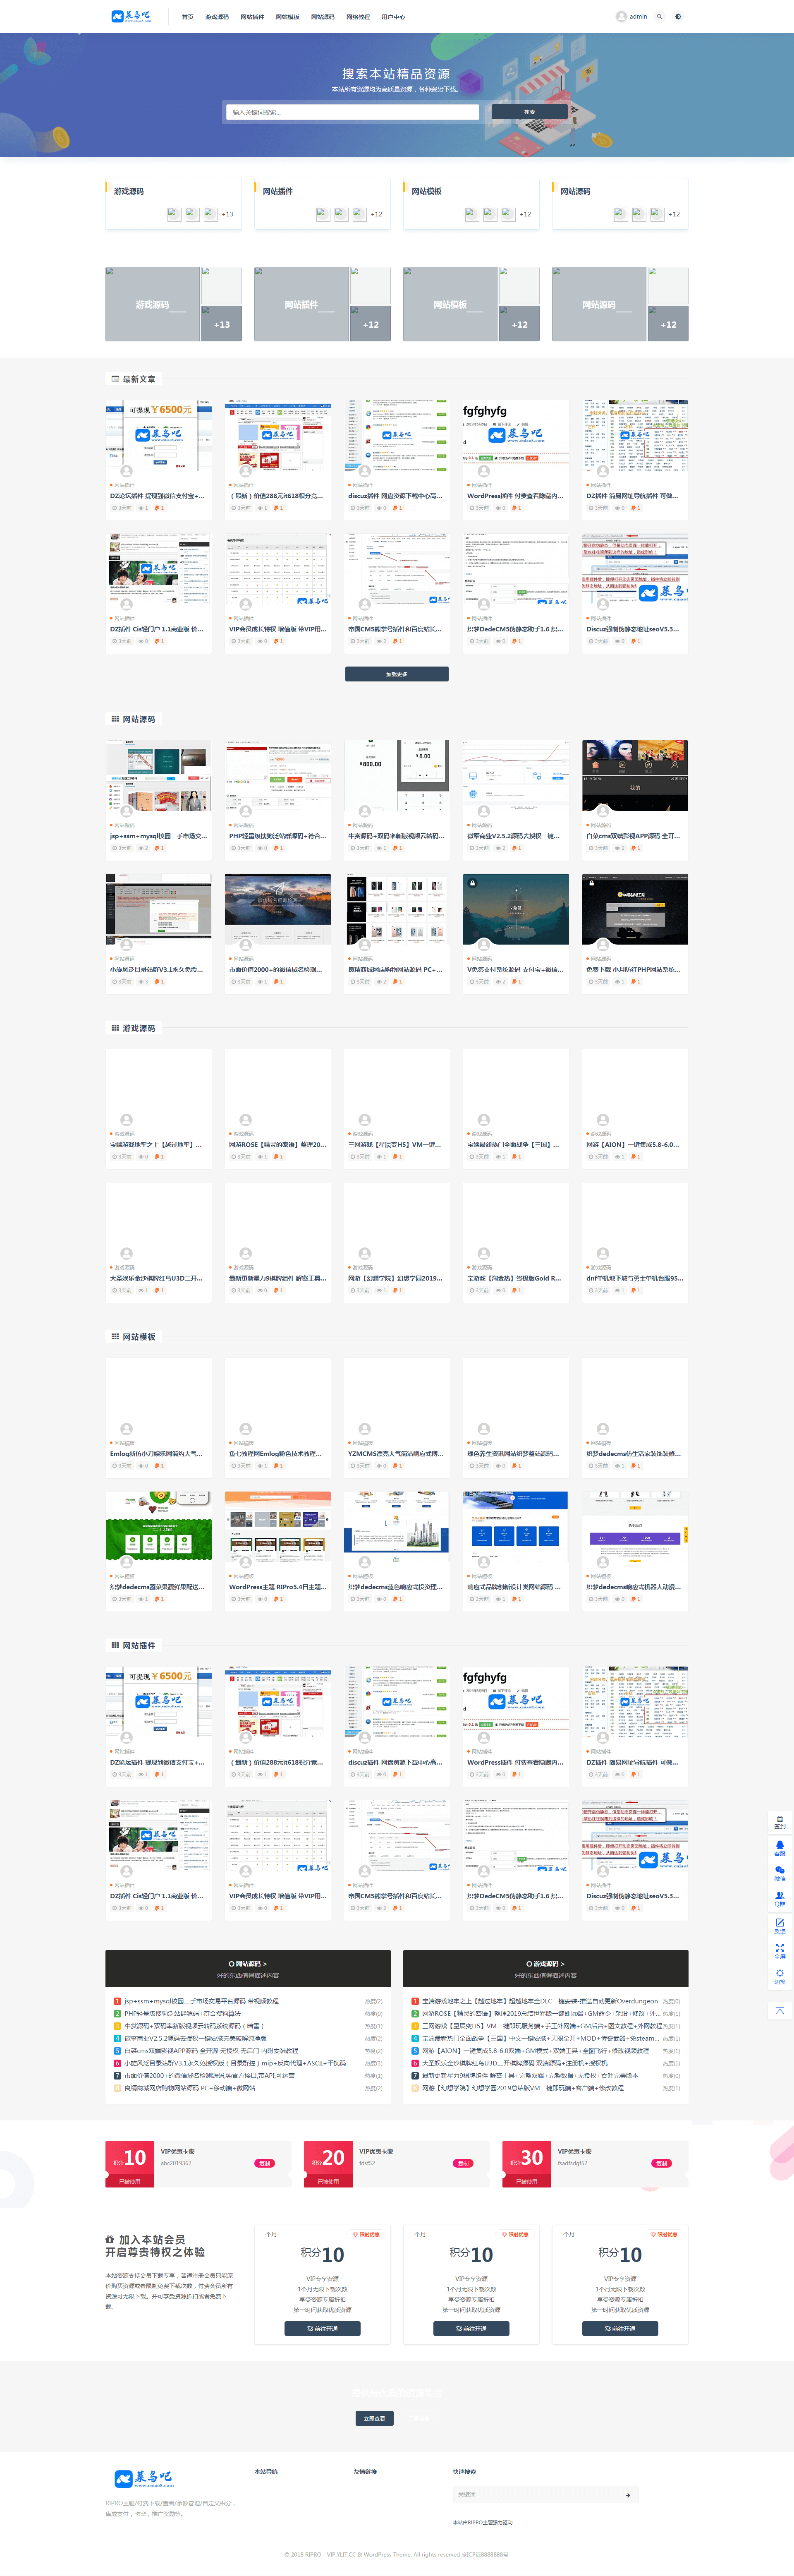Click 复制 on the 积分10 coupon card
794x2576 pixels.
coord(265,2163)
